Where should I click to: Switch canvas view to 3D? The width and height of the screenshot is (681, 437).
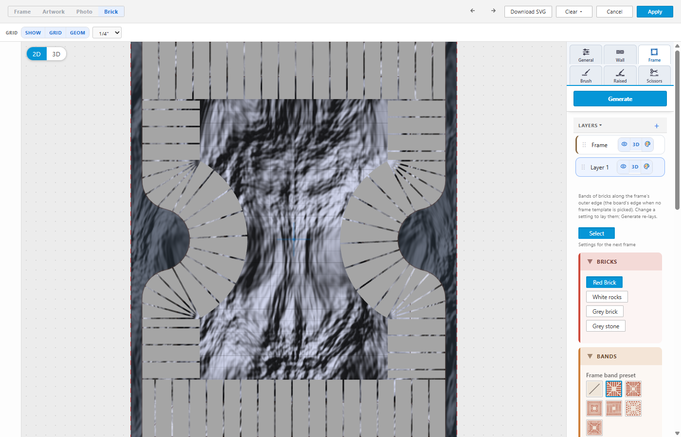[56, 54]
